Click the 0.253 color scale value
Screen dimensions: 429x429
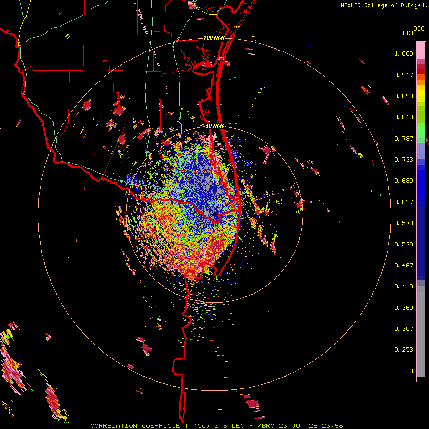tap(404, 350)
